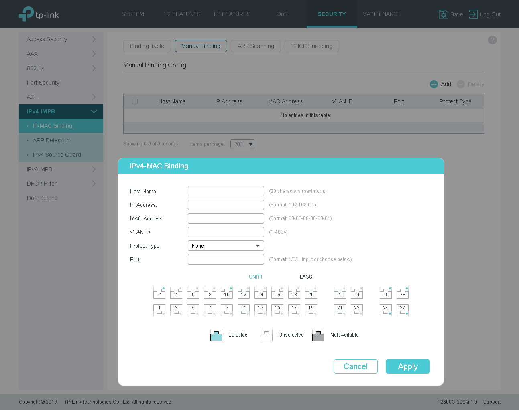Image resolution: width=519 pixels, height=410 pixels.
Task: Open the QoS top menu
Action: tap(282, 14)
